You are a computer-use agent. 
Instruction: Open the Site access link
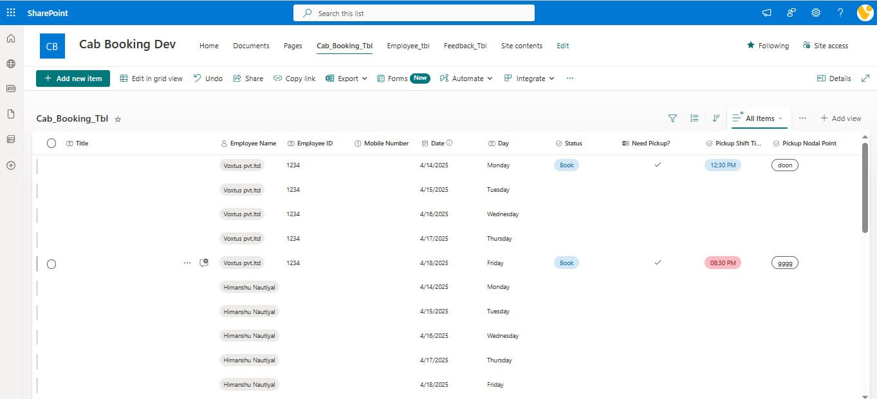(x=826, y=45)
